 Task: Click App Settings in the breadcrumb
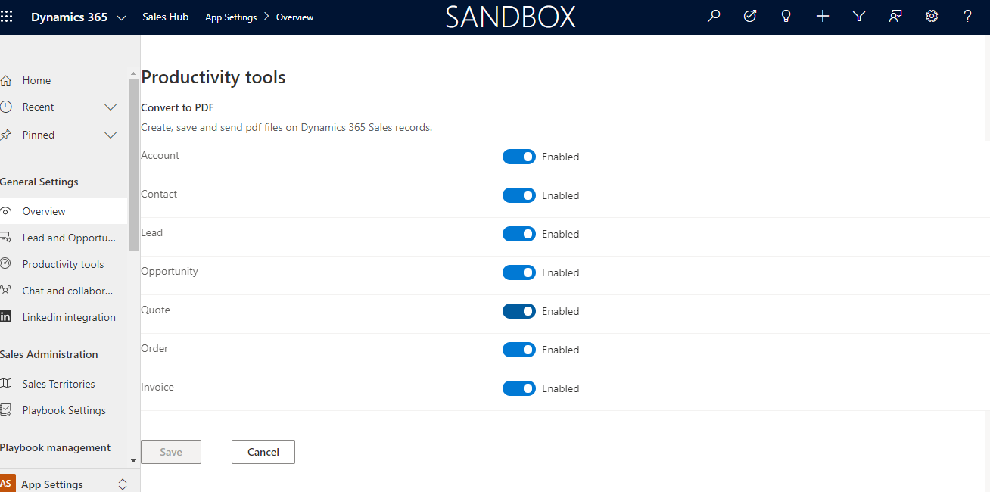click(x=231, y=17)
